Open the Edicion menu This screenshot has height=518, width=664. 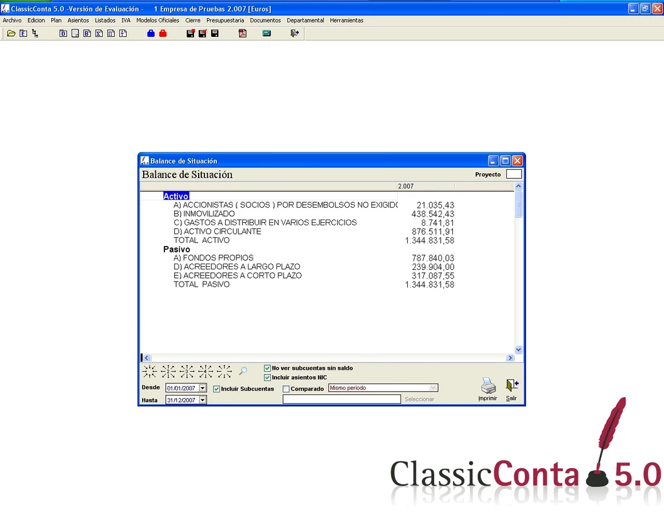(x=36, y=20)
